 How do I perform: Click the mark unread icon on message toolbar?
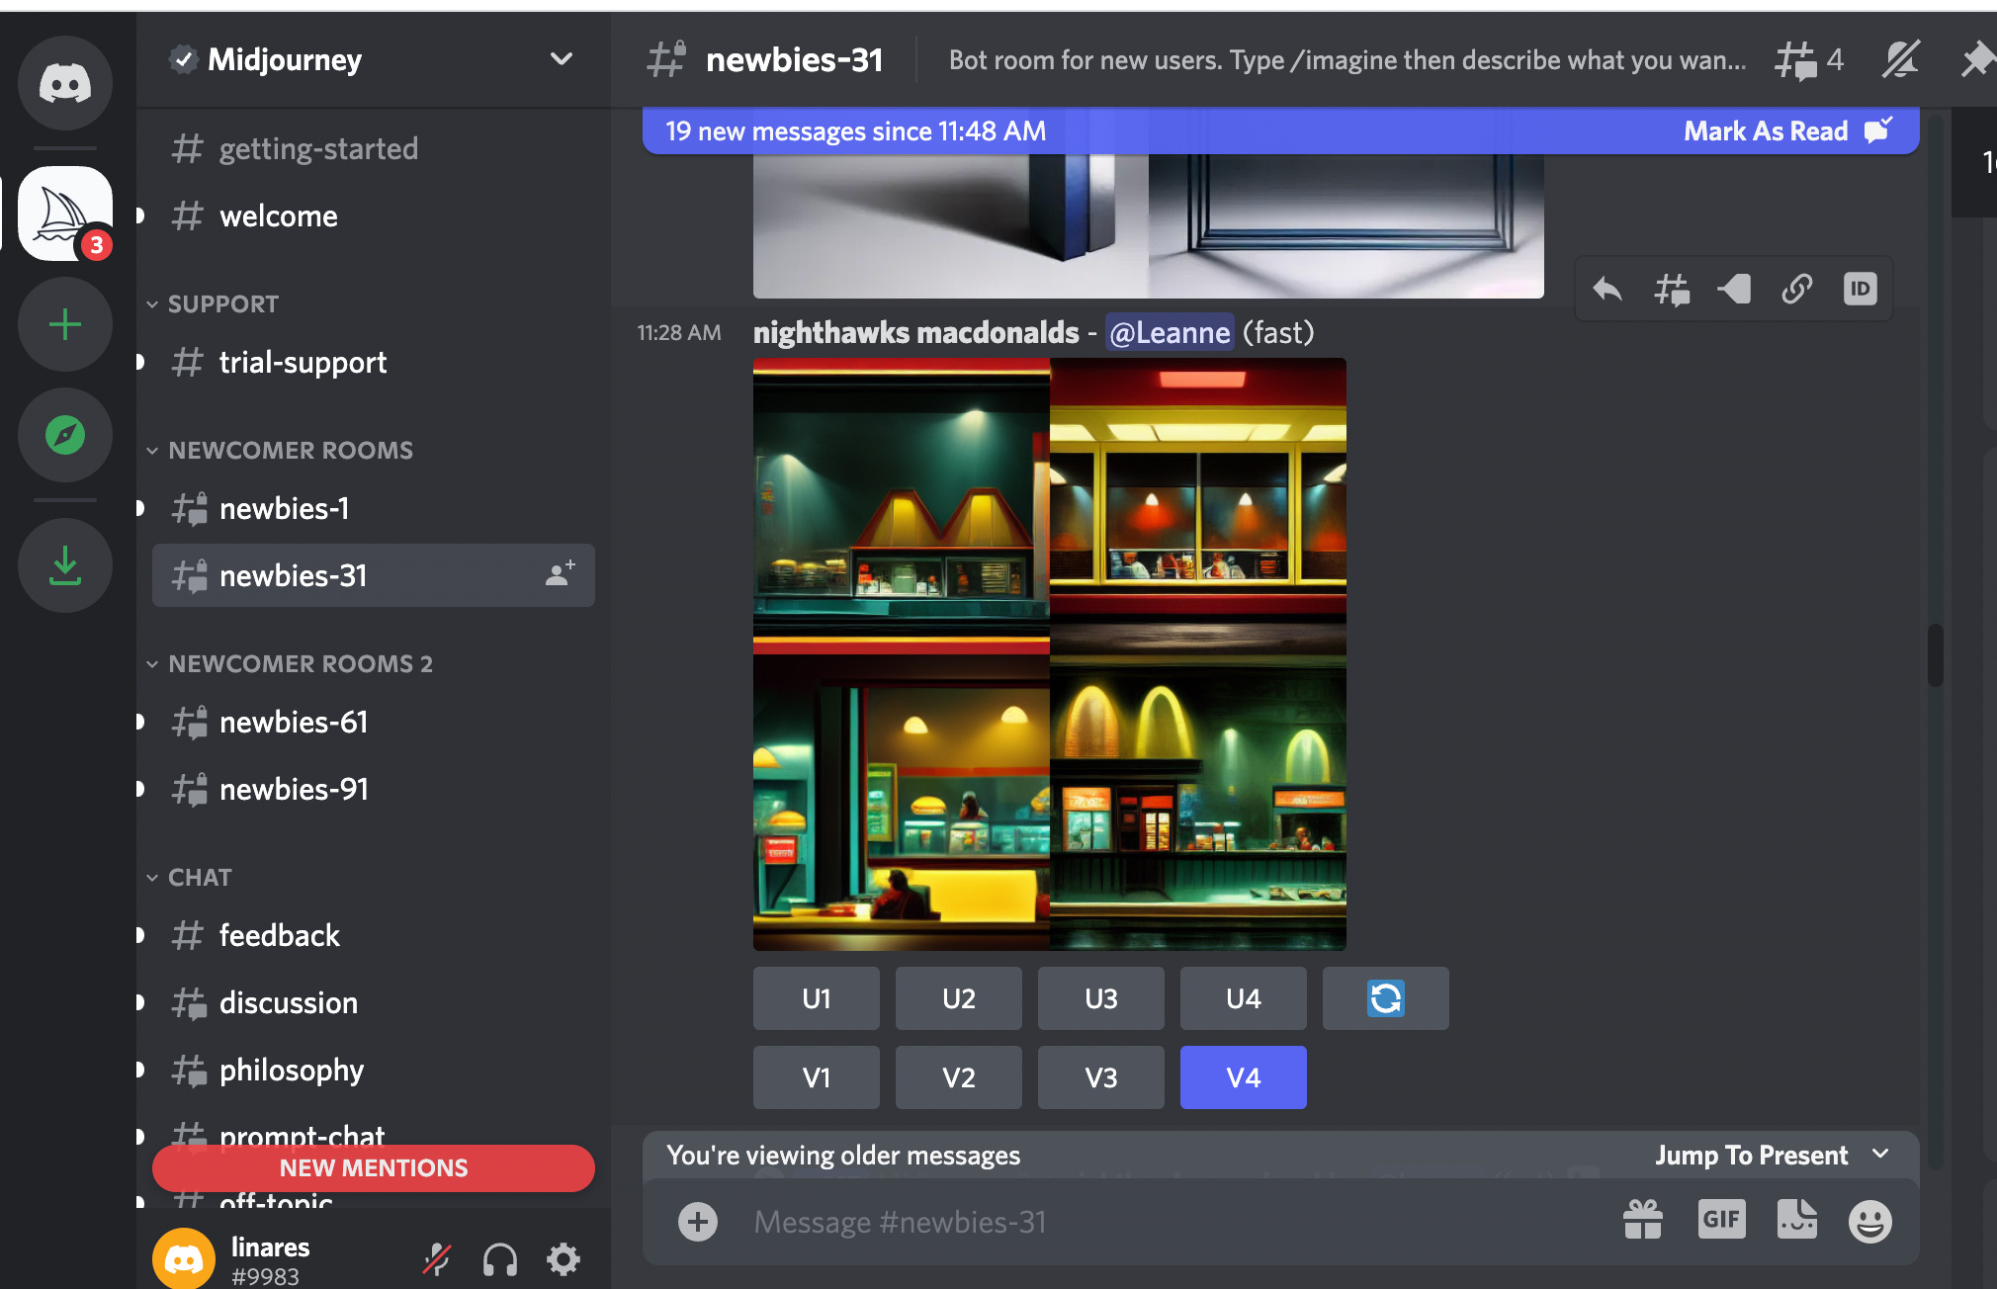point(1734,289)
